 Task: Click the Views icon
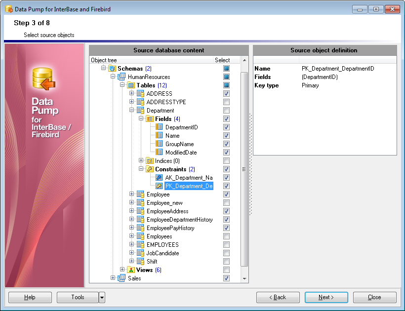pyautogui.click(x=130, y=270)
